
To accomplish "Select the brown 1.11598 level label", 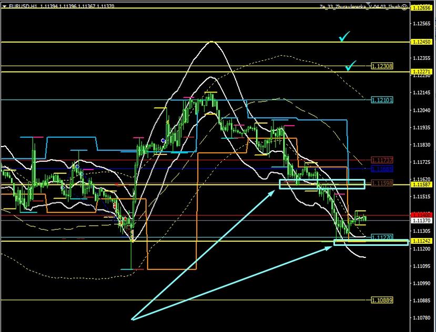I will (382, 183).
